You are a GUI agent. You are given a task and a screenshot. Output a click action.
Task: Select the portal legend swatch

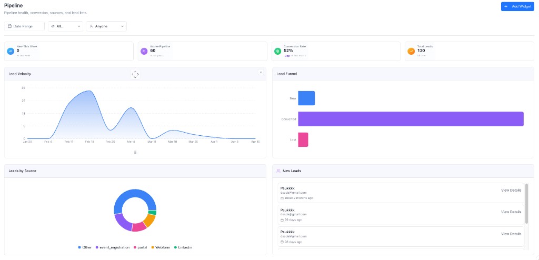click(135, 247)
